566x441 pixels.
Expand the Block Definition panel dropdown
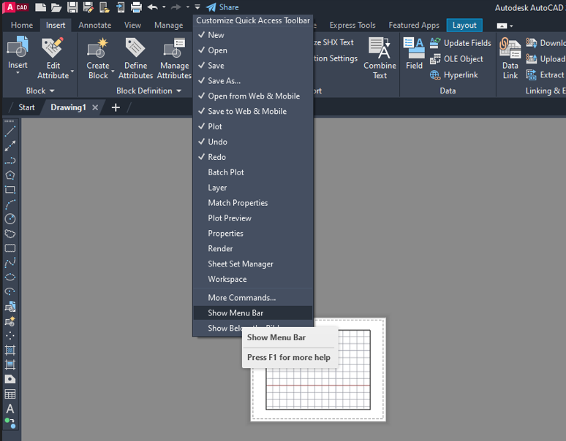178,91
